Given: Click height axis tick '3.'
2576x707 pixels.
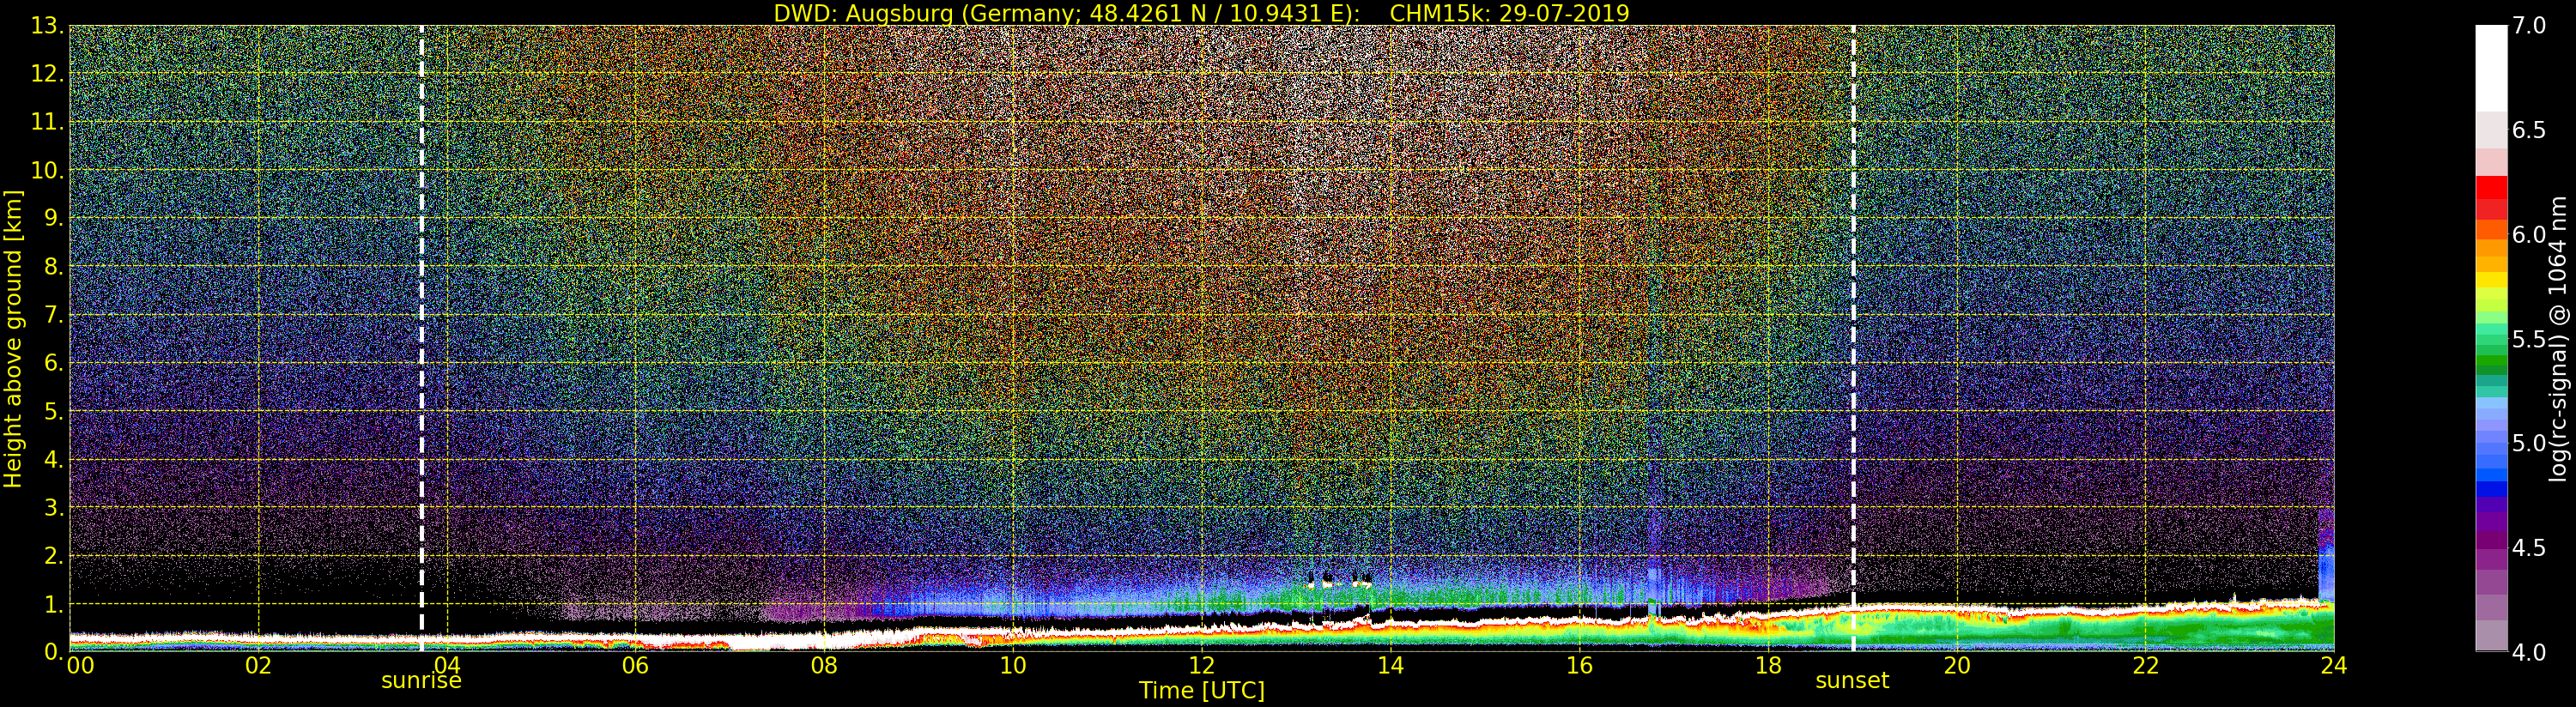Looking at the screenshot, I should click(x=54, y=507).
